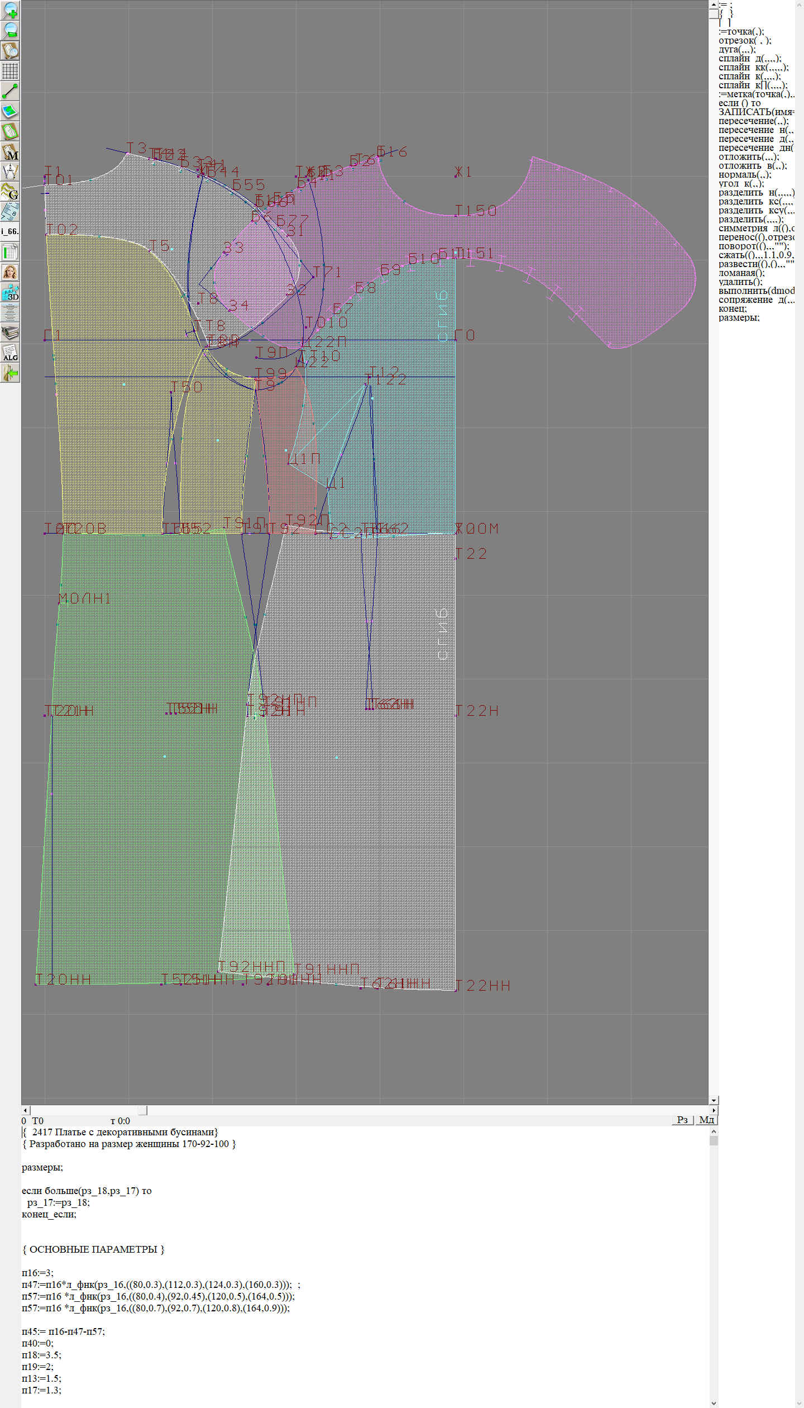Open the 3D view tool
Viewport: 804px width, 1408px height.
pos(10,292)
